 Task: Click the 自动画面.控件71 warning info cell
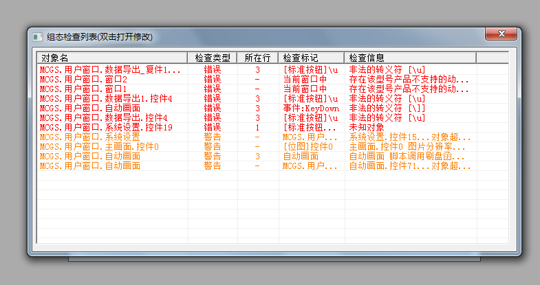pos(410,166)
